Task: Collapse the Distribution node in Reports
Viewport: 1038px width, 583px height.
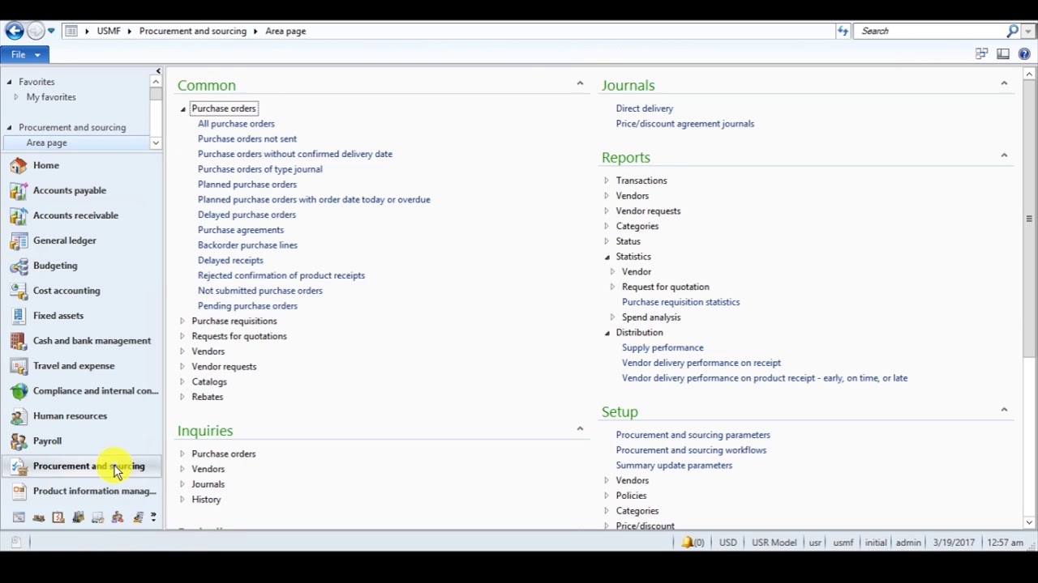Action: pos(607,333)
